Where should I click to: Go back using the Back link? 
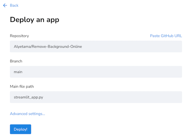pyautogui.click(x=14, y=5)
